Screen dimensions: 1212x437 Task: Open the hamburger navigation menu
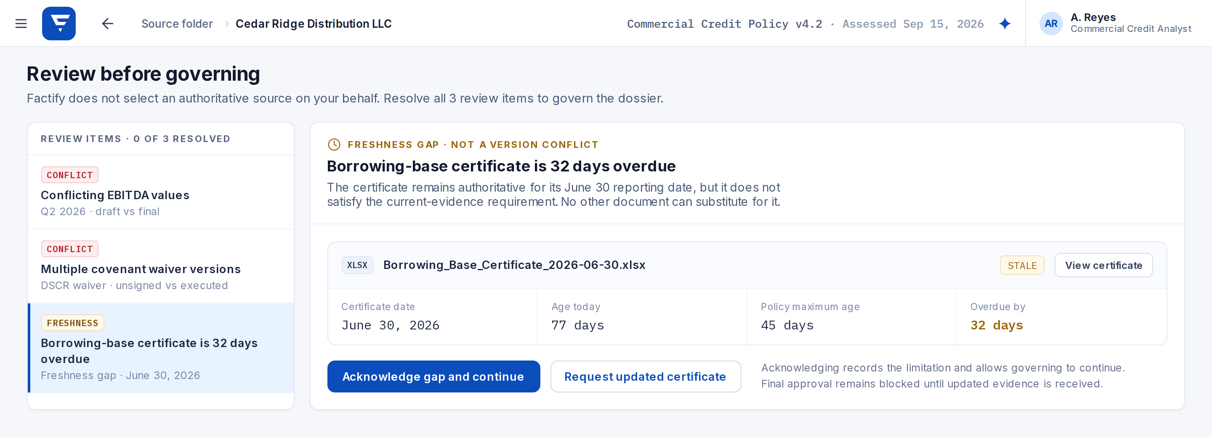(x=21, y=24)
